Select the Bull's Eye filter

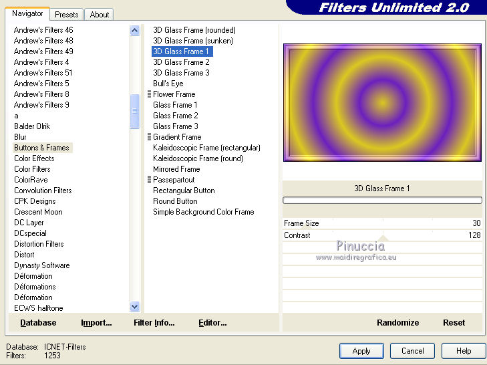coord(168,84)
